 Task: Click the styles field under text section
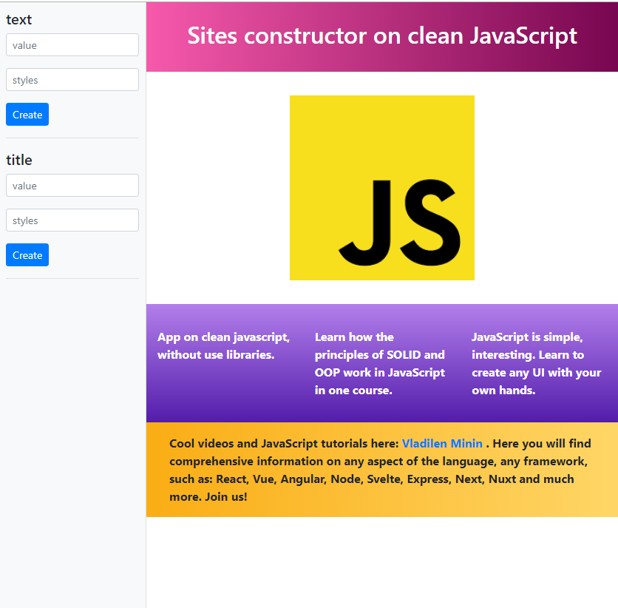(72, 80)
